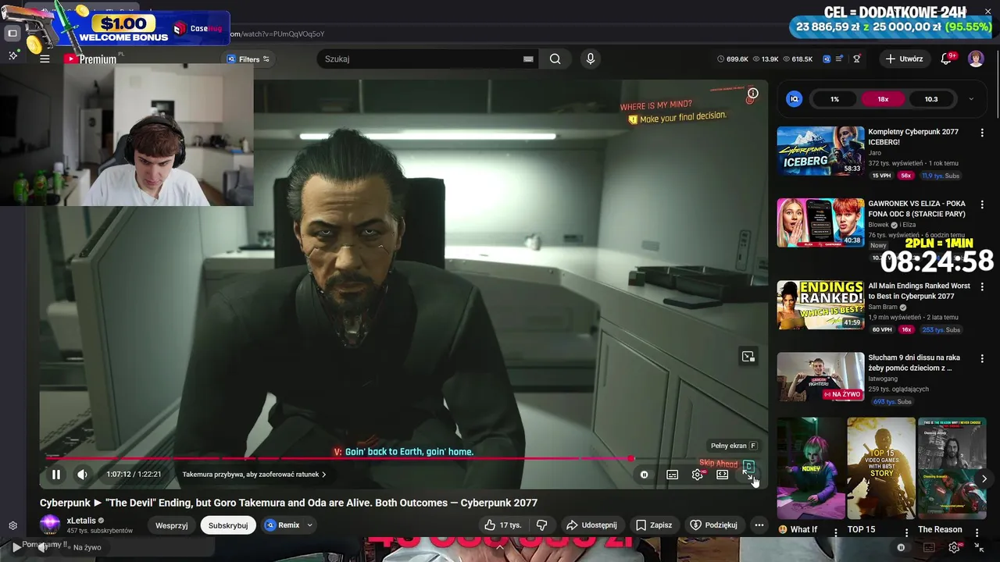This screenshot has width=1000, height=562.
Task: Open options for Kompletny Cyberpunk 2077 ICEBERG
Action: pos(982,133)
